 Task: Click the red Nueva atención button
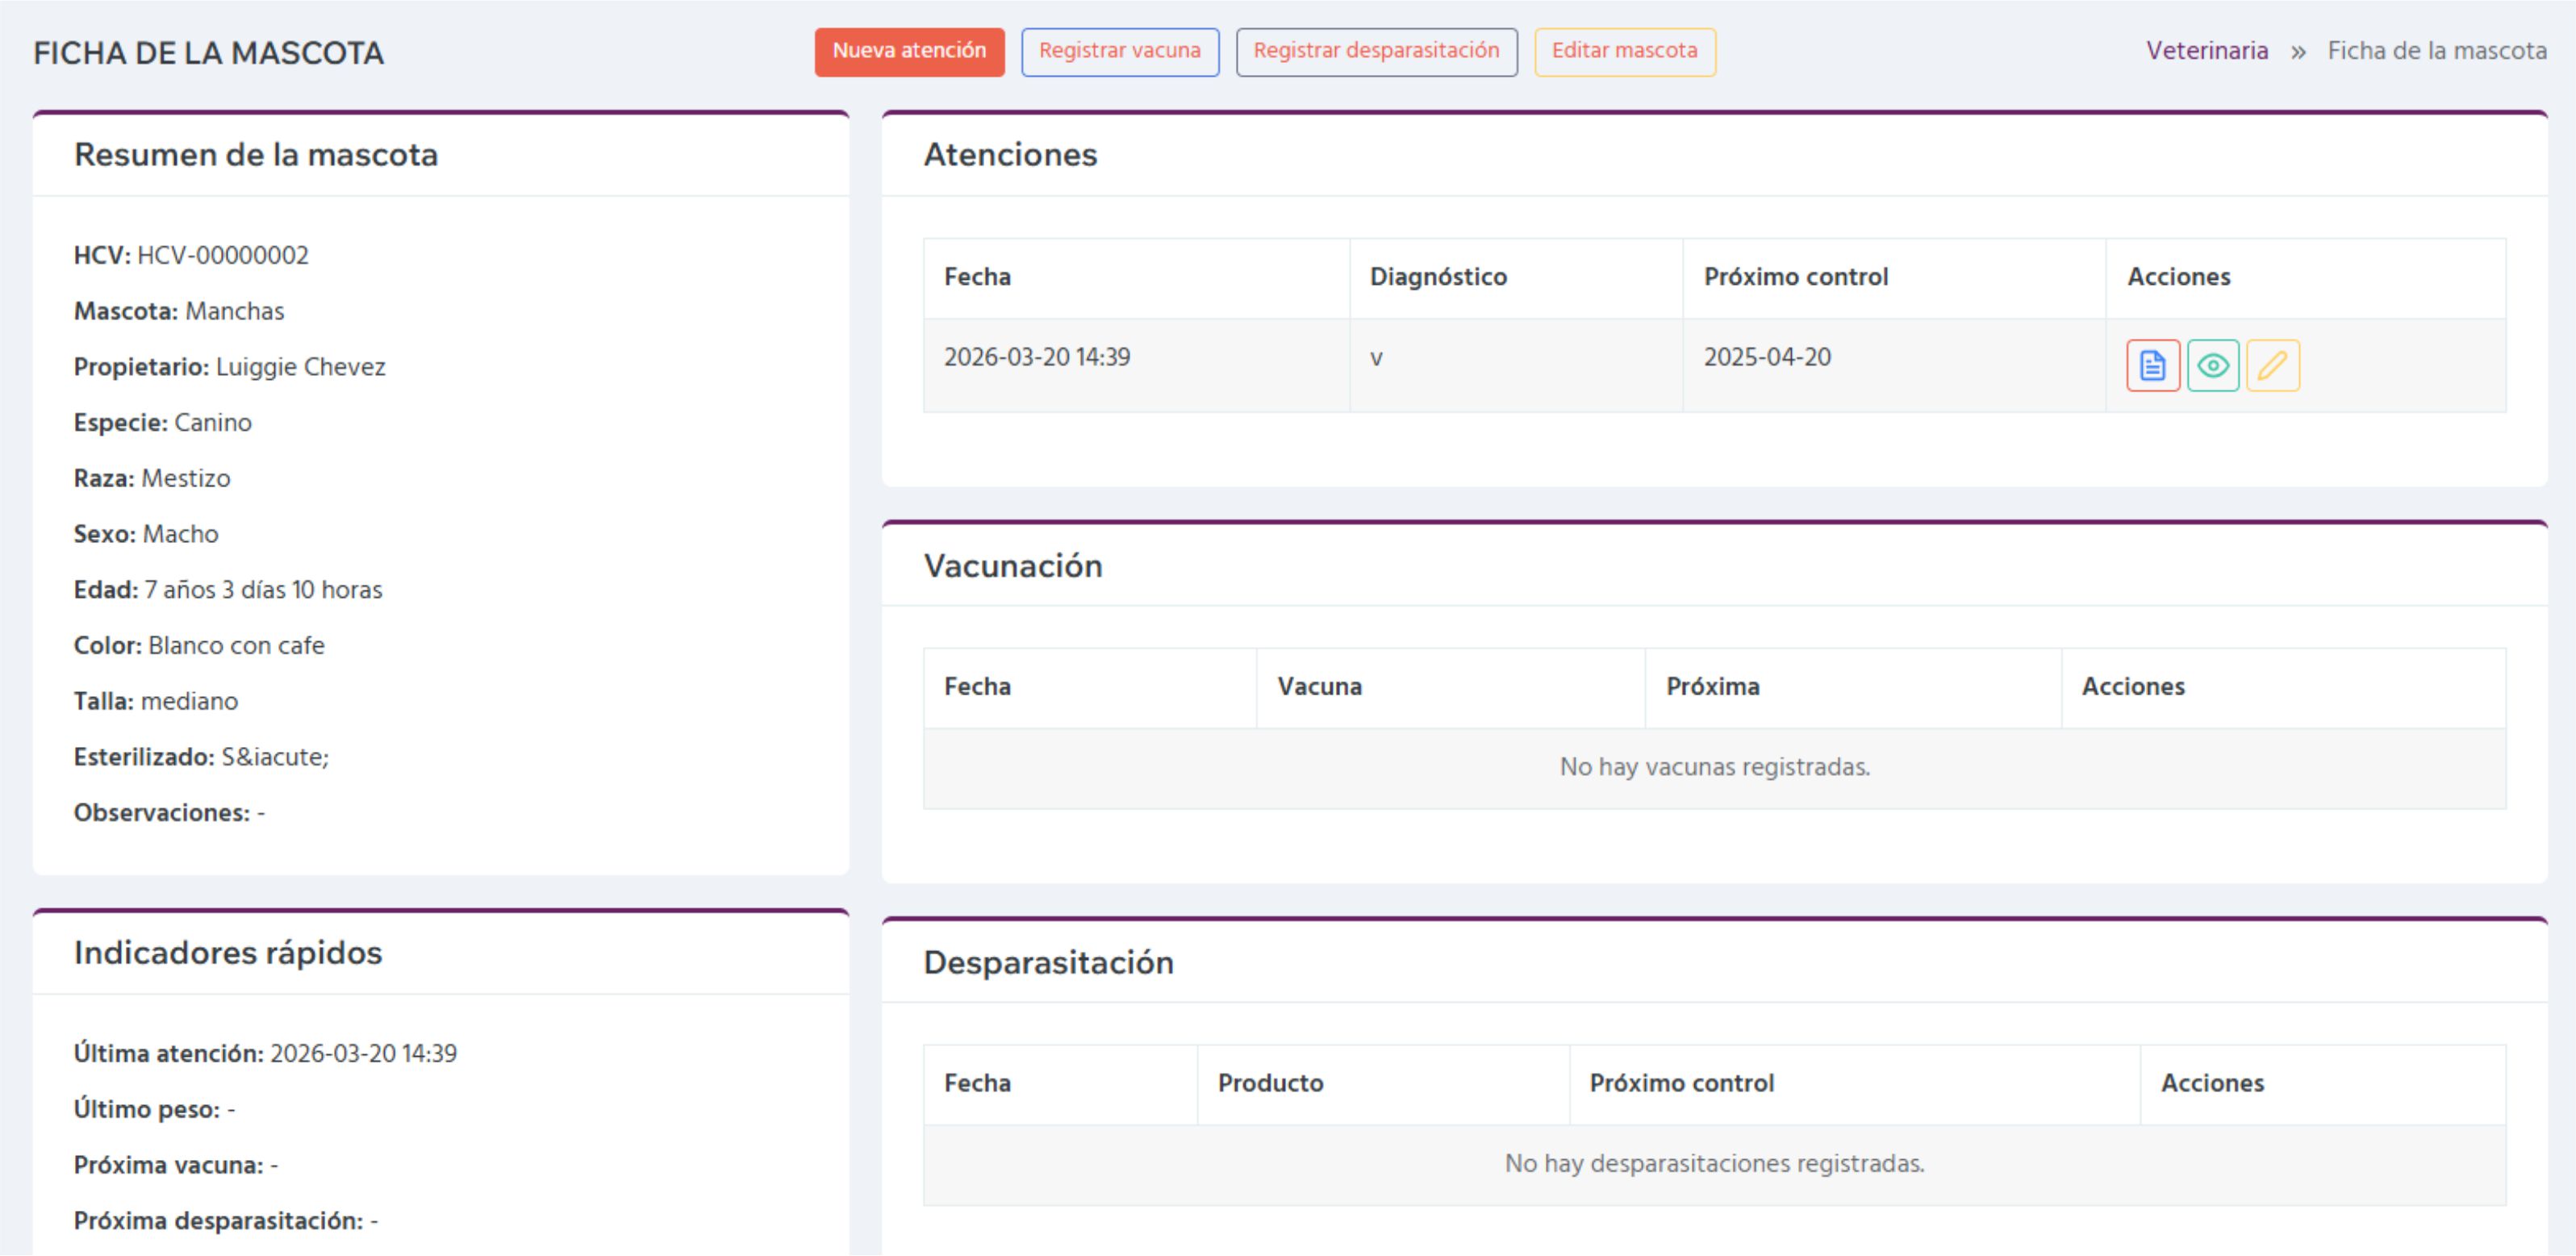pos(909,51)
